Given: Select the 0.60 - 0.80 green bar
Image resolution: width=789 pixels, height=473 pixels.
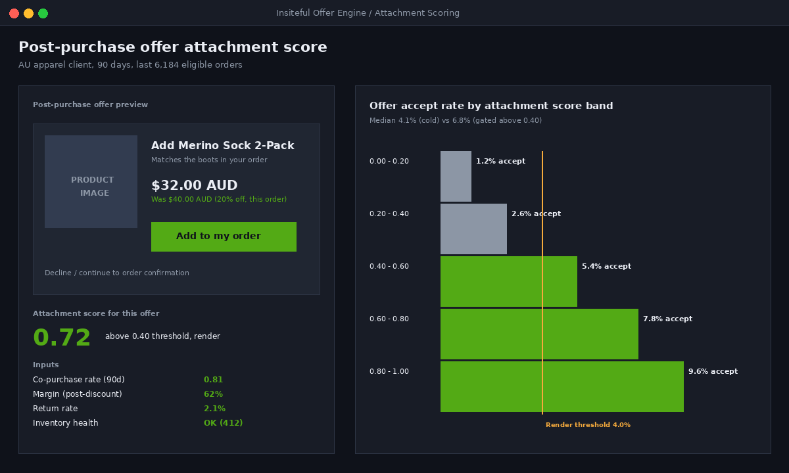Looking at the screenshot, I should [x=539, y=334].
